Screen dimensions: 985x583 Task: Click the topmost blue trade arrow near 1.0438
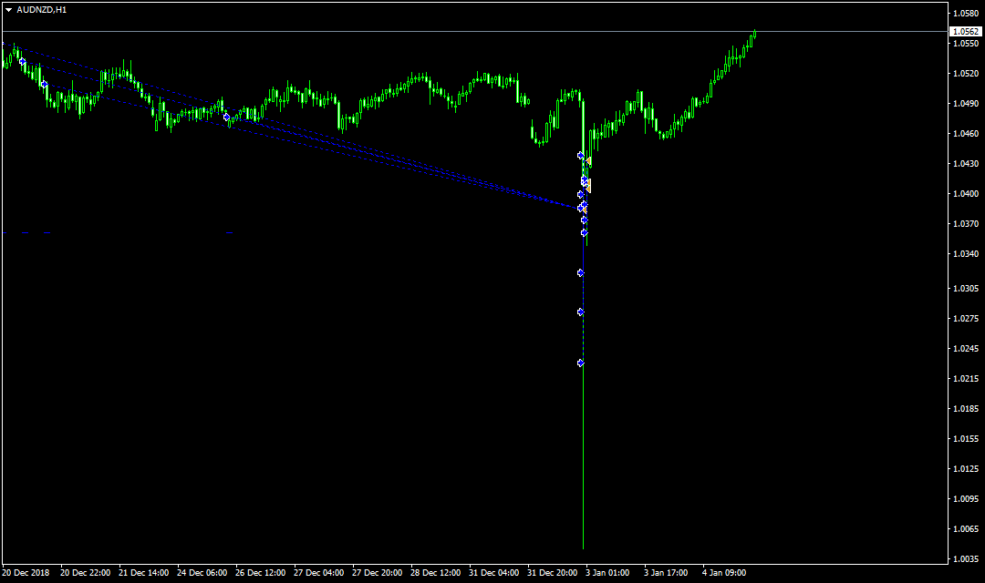point(580,155)
